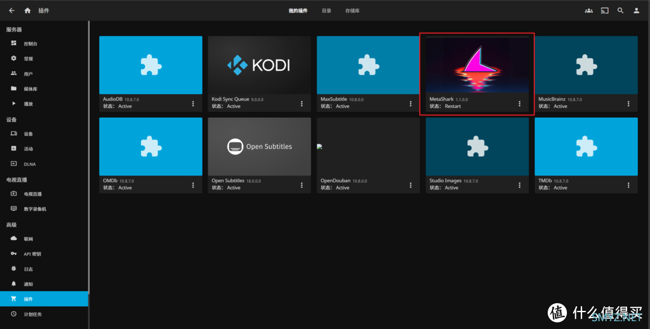
Task: Open the DLNA input icon
Action: pos(14,164)
